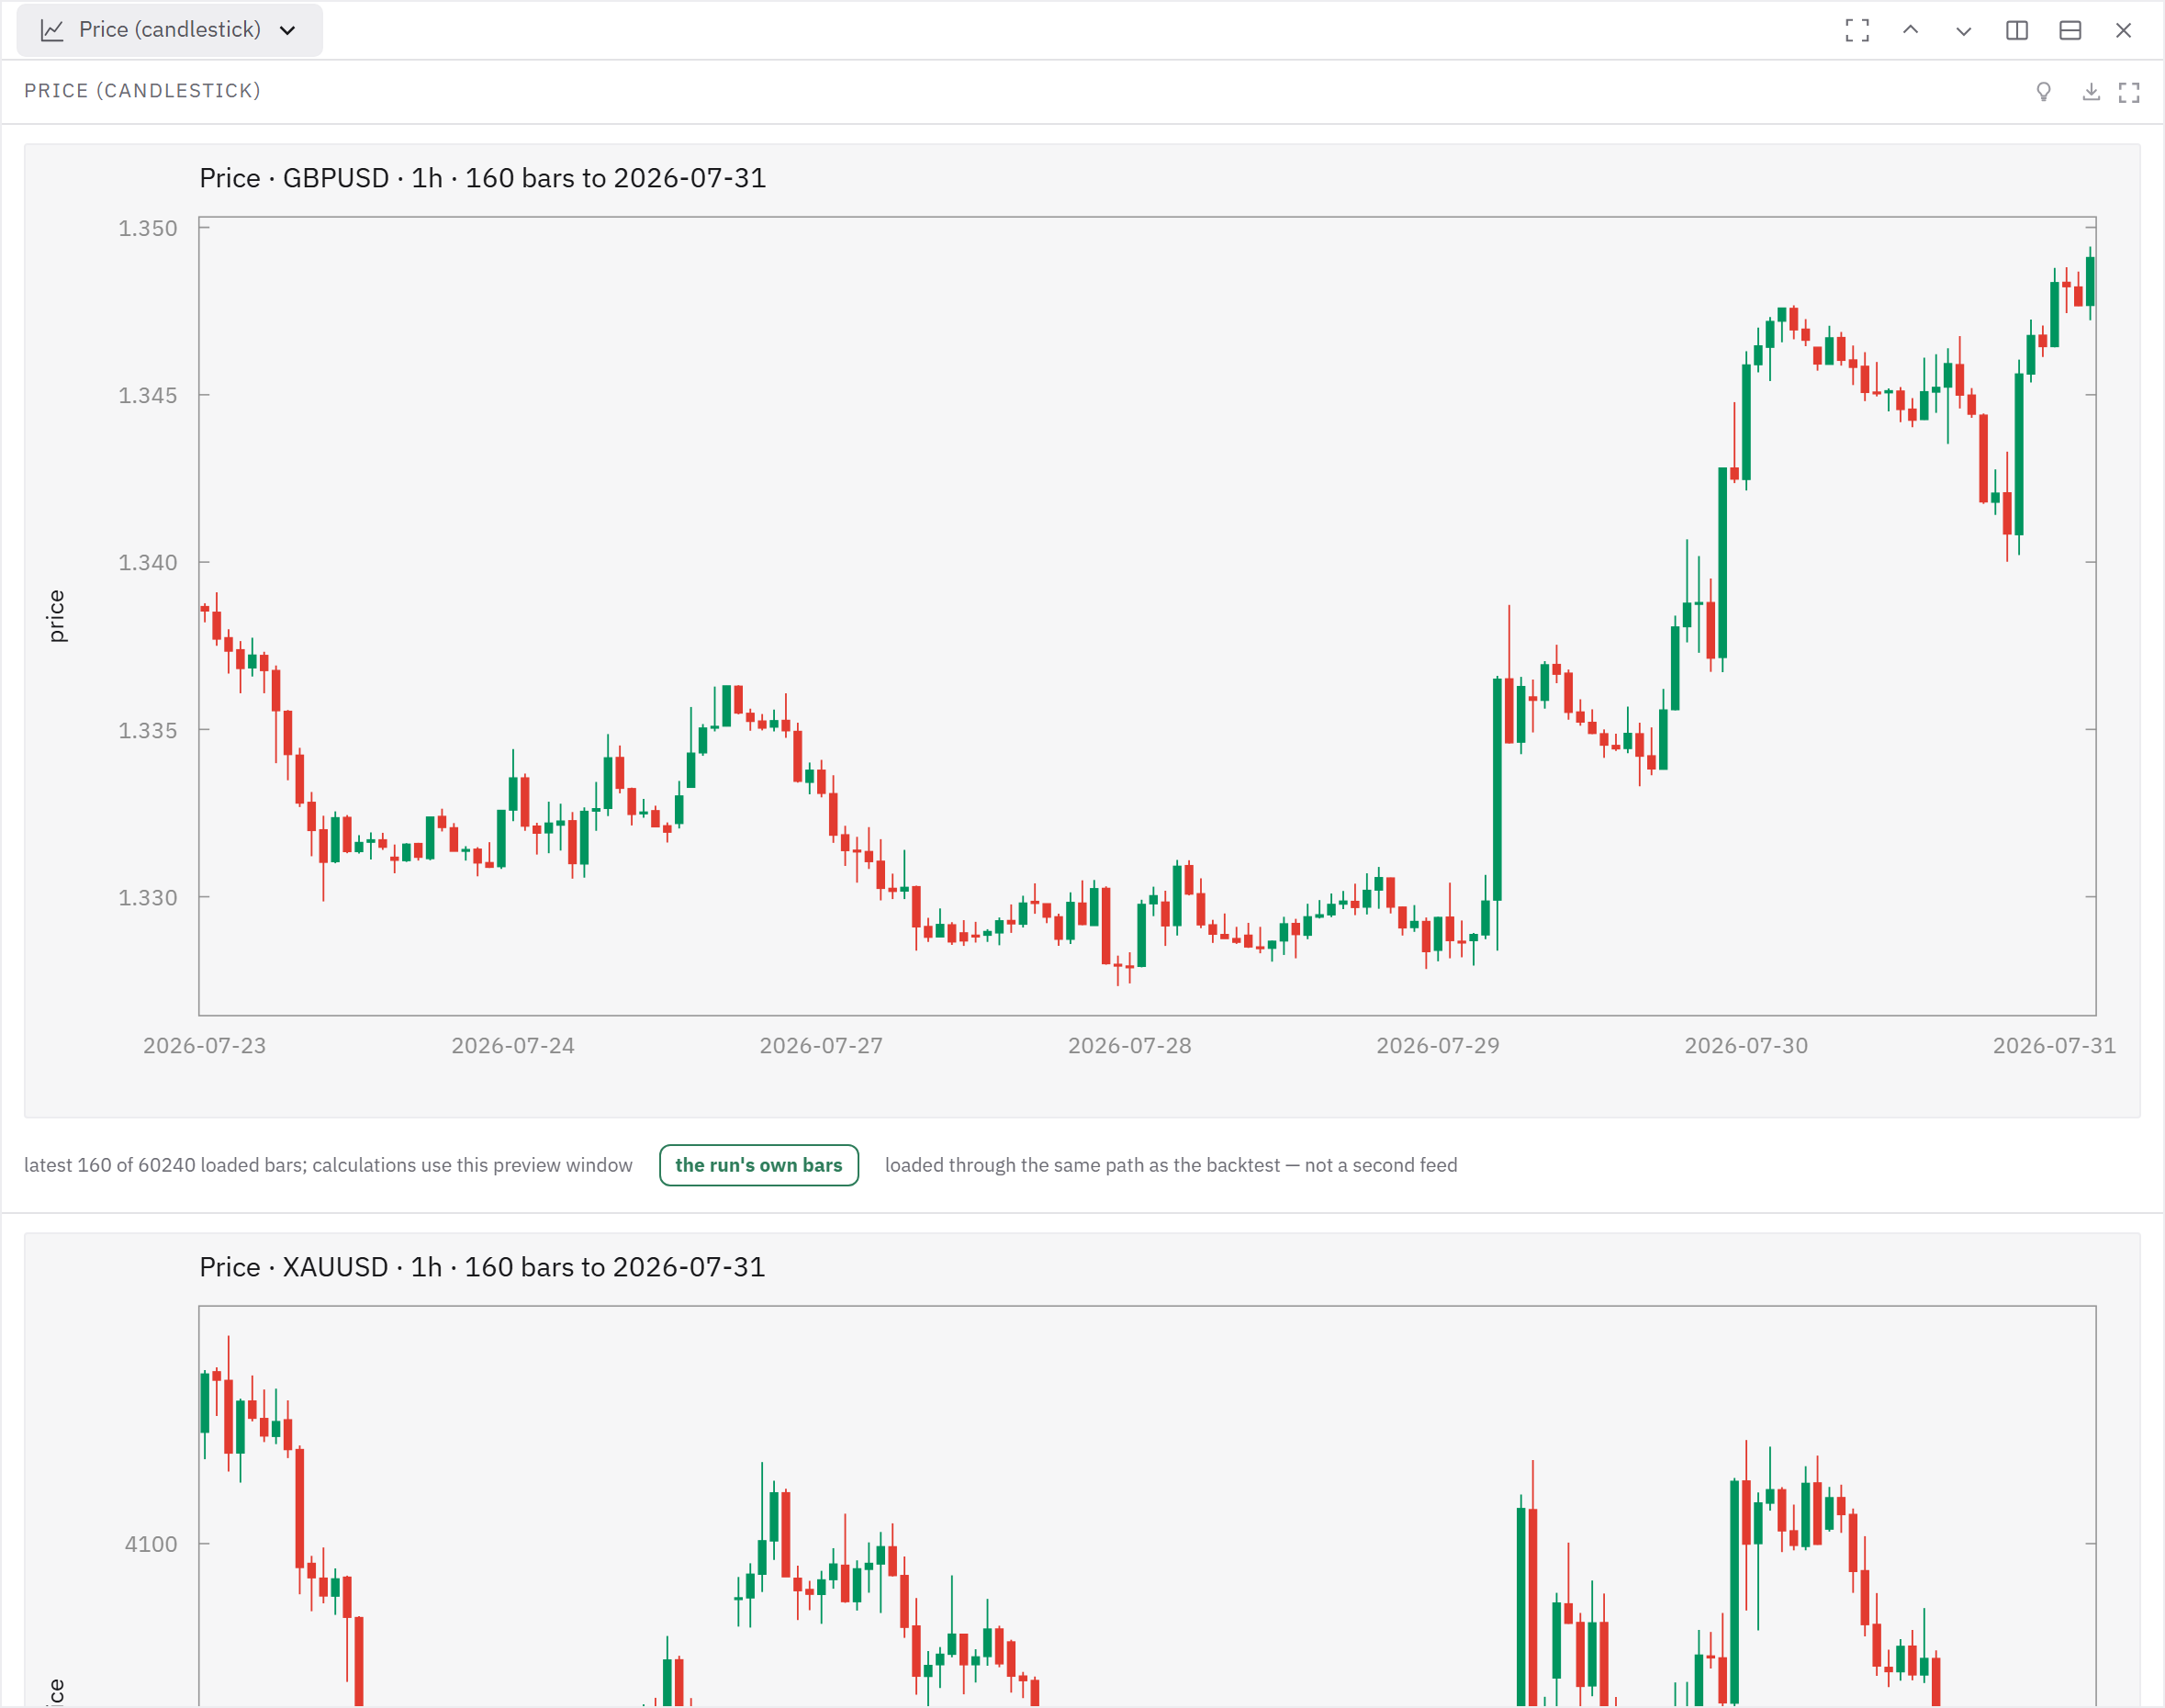Select the XAUUSD chart title text
This screenshot has height=1708, width=2165.
point(482,1267)
